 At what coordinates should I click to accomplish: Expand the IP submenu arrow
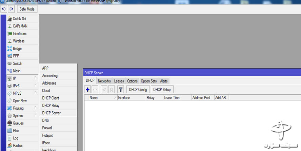[35, 78]
